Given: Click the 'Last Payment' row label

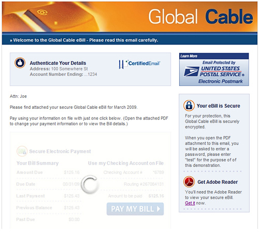Looking at the screenshot, I should pos(31,196).
